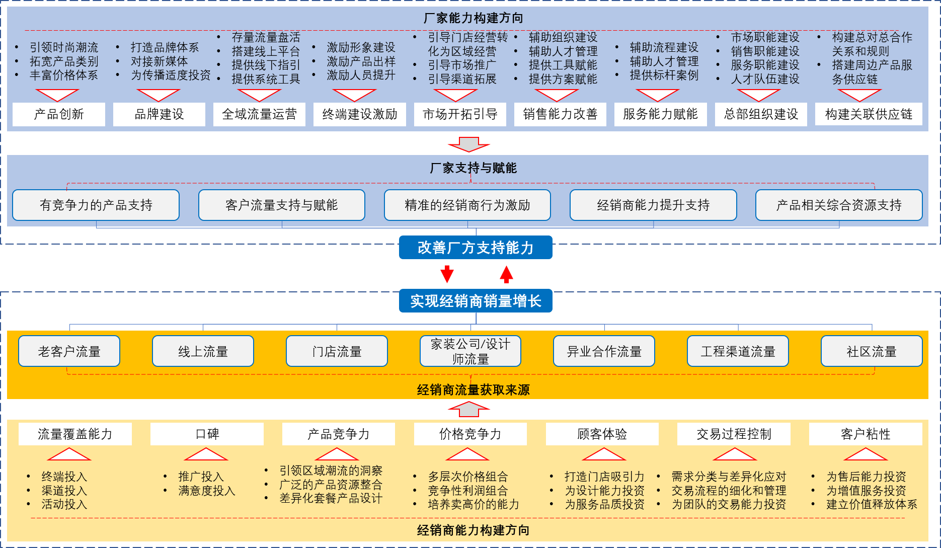Click the 建立价值释放体系 bullet text
This screenshot has width=941, height=548.
[872, 504]
